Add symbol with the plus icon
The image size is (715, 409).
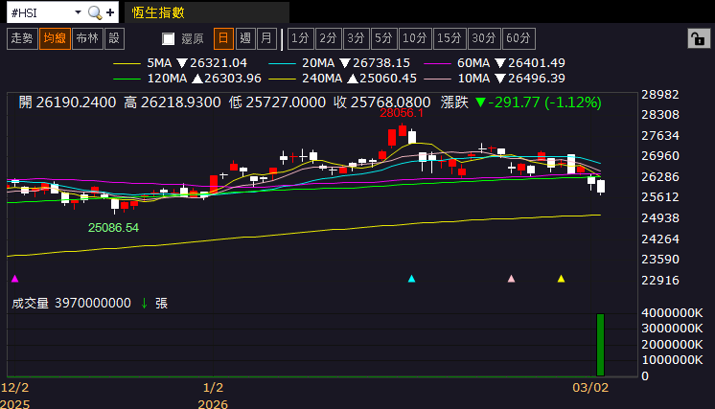110,12
